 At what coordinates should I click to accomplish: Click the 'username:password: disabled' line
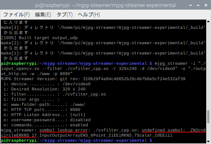[x=47, y=120]
